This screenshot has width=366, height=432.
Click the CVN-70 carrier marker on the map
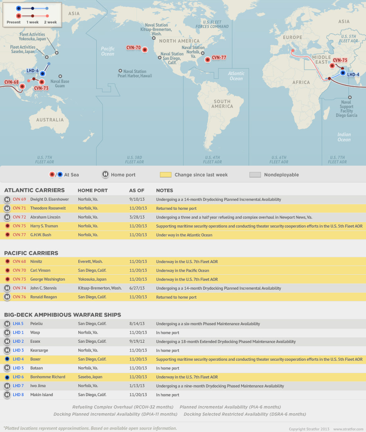145,50
